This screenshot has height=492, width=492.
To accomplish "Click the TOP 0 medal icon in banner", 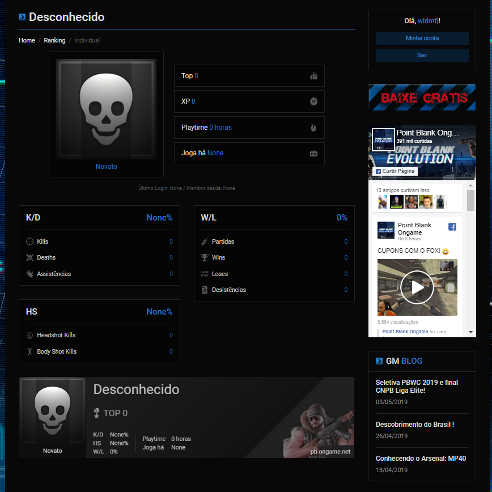I will coord(96,413).
